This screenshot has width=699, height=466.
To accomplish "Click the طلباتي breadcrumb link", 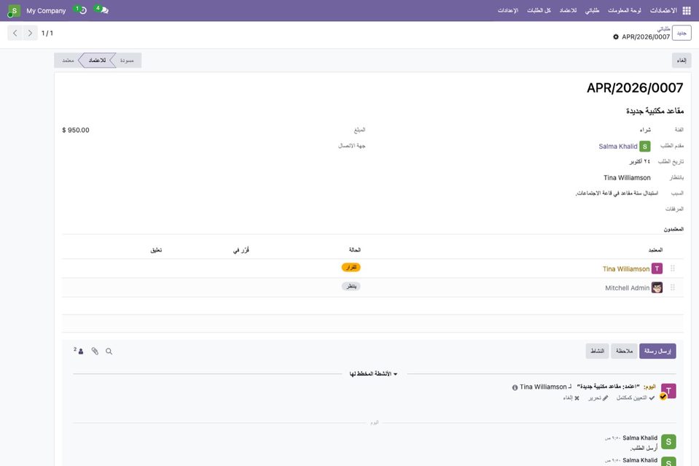I will [664, 29].
